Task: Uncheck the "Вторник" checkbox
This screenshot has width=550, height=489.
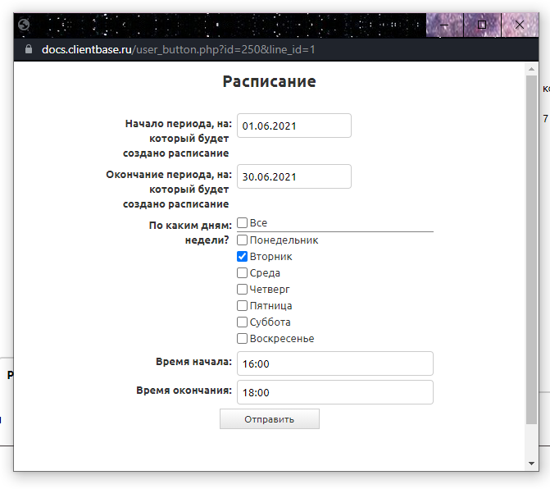Action: [243, 257]
